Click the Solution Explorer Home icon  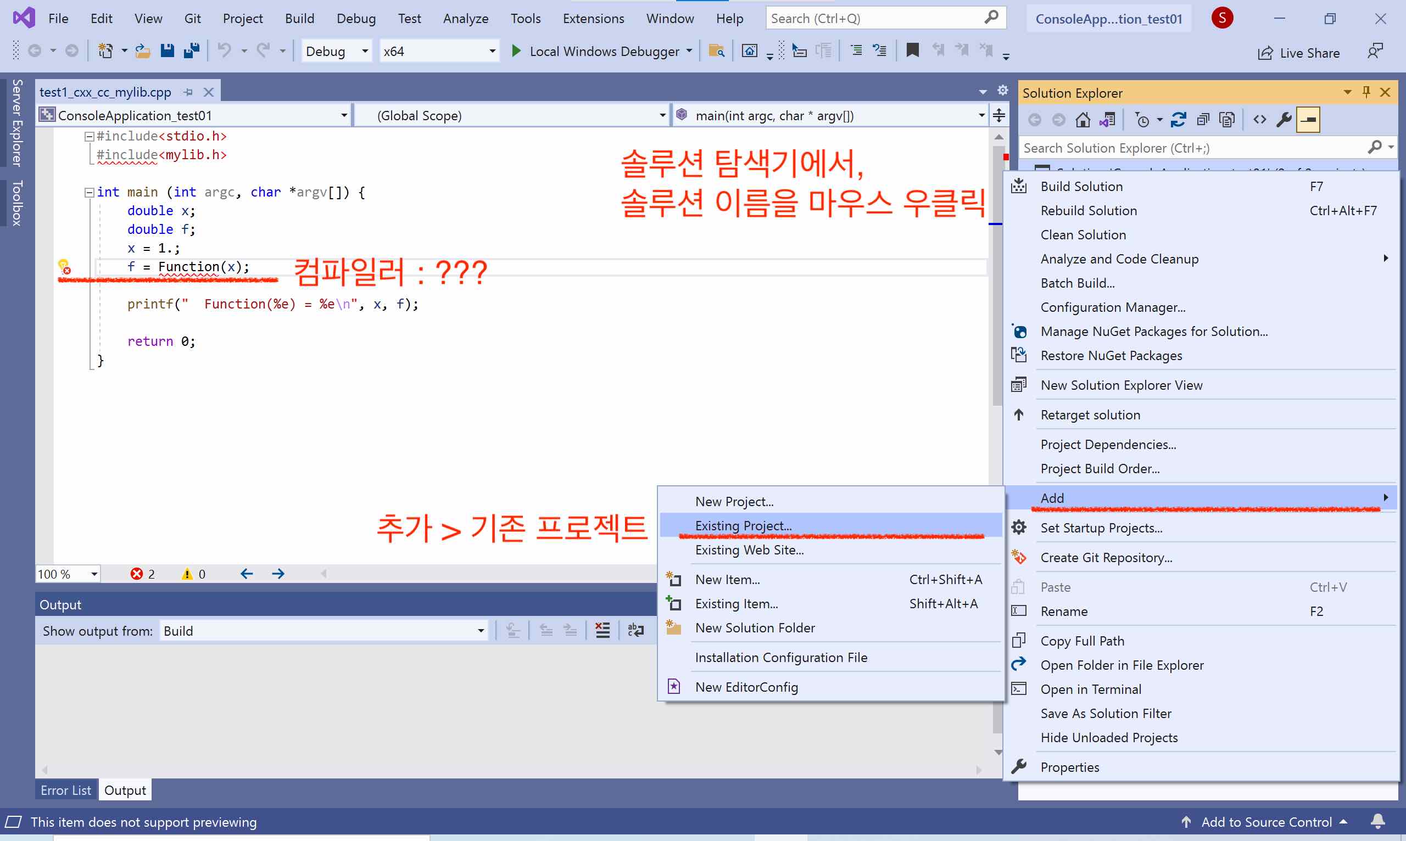coord(1083,120)
